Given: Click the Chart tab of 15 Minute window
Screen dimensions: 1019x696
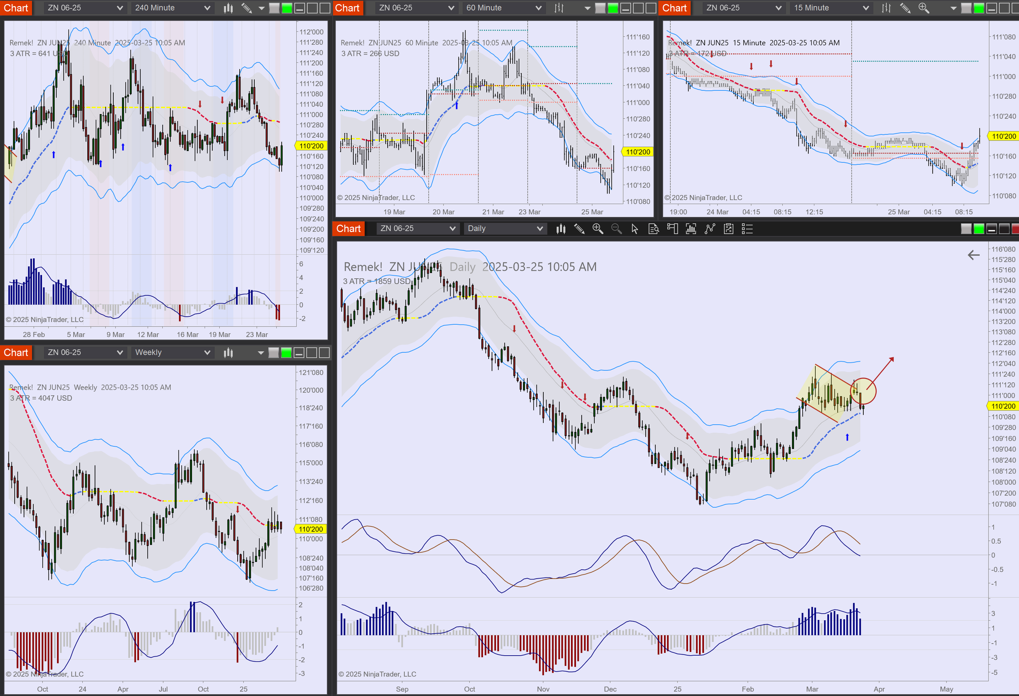Looking at the screenshot, I should coord(674,8).
